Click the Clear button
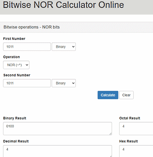Image resolution: width=153 pixels, height=157 pixels. 126,95
